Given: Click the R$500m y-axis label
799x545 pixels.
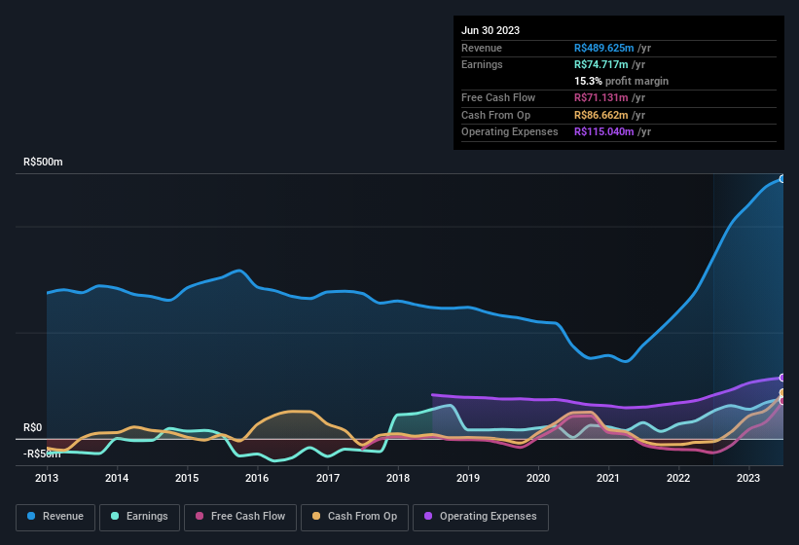Looking at the screenshot, I should pos(43,163).
